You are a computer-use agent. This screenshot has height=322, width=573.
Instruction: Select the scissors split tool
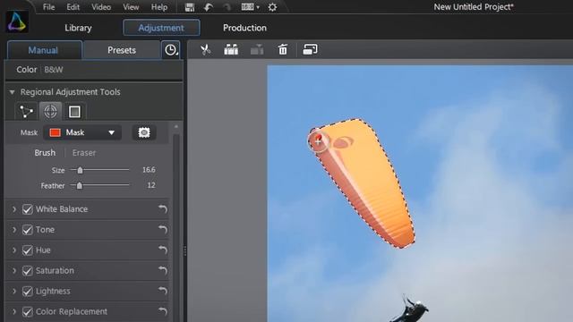click(x=205, y=49)
